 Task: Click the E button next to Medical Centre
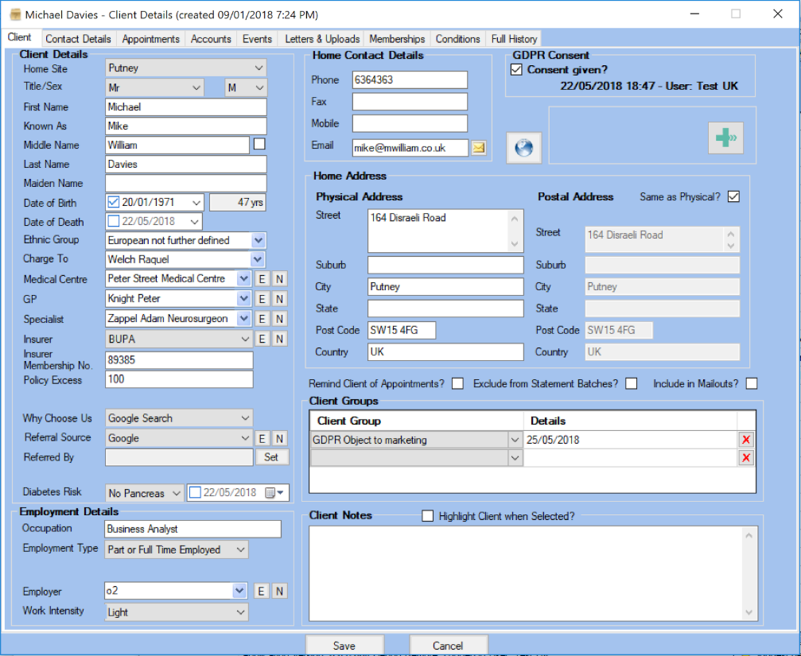pos(261,278)
